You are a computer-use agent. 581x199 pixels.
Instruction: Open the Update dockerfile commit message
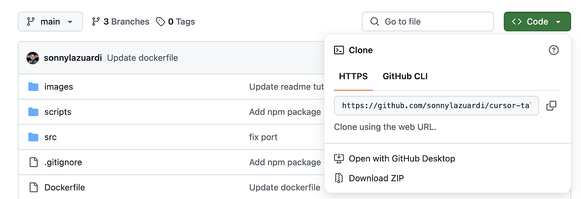point(143,58)
